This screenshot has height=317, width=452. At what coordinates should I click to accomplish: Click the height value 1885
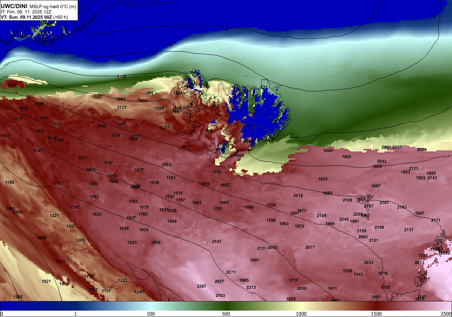point(328,193)
